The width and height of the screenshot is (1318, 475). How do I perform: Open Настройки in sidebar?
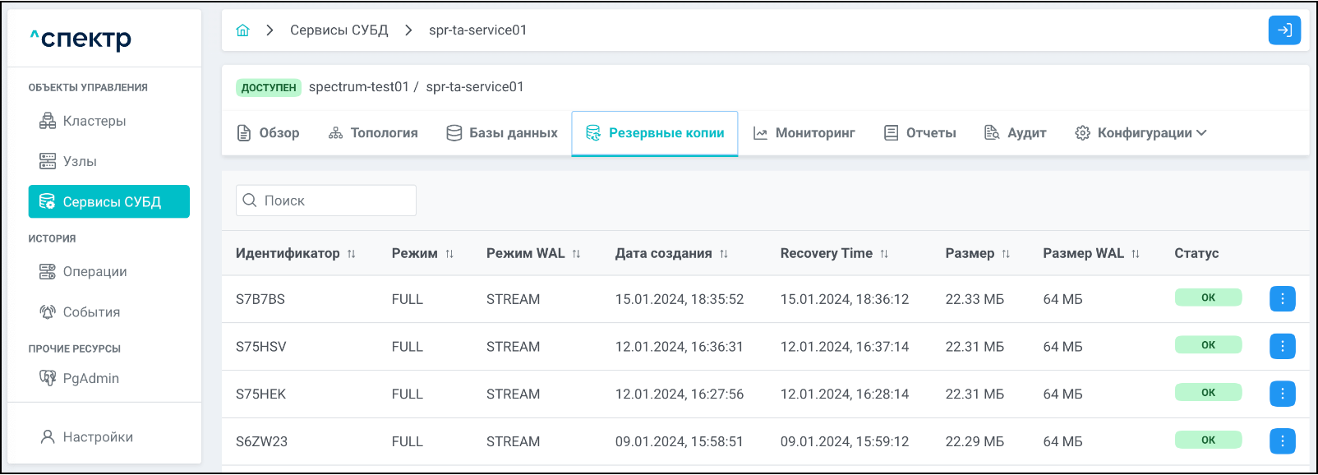tap(97, 437)
